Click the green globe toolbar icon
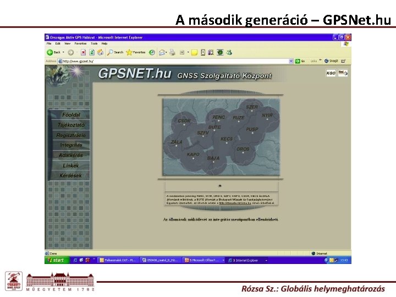Image resolution: width=396 pixels, height=297 pixels. point(220,52)
